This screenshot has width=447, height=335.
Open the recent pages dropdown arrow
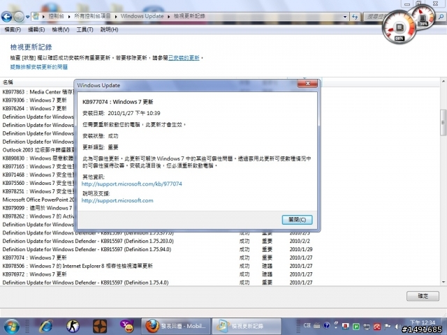coord(28,17)
